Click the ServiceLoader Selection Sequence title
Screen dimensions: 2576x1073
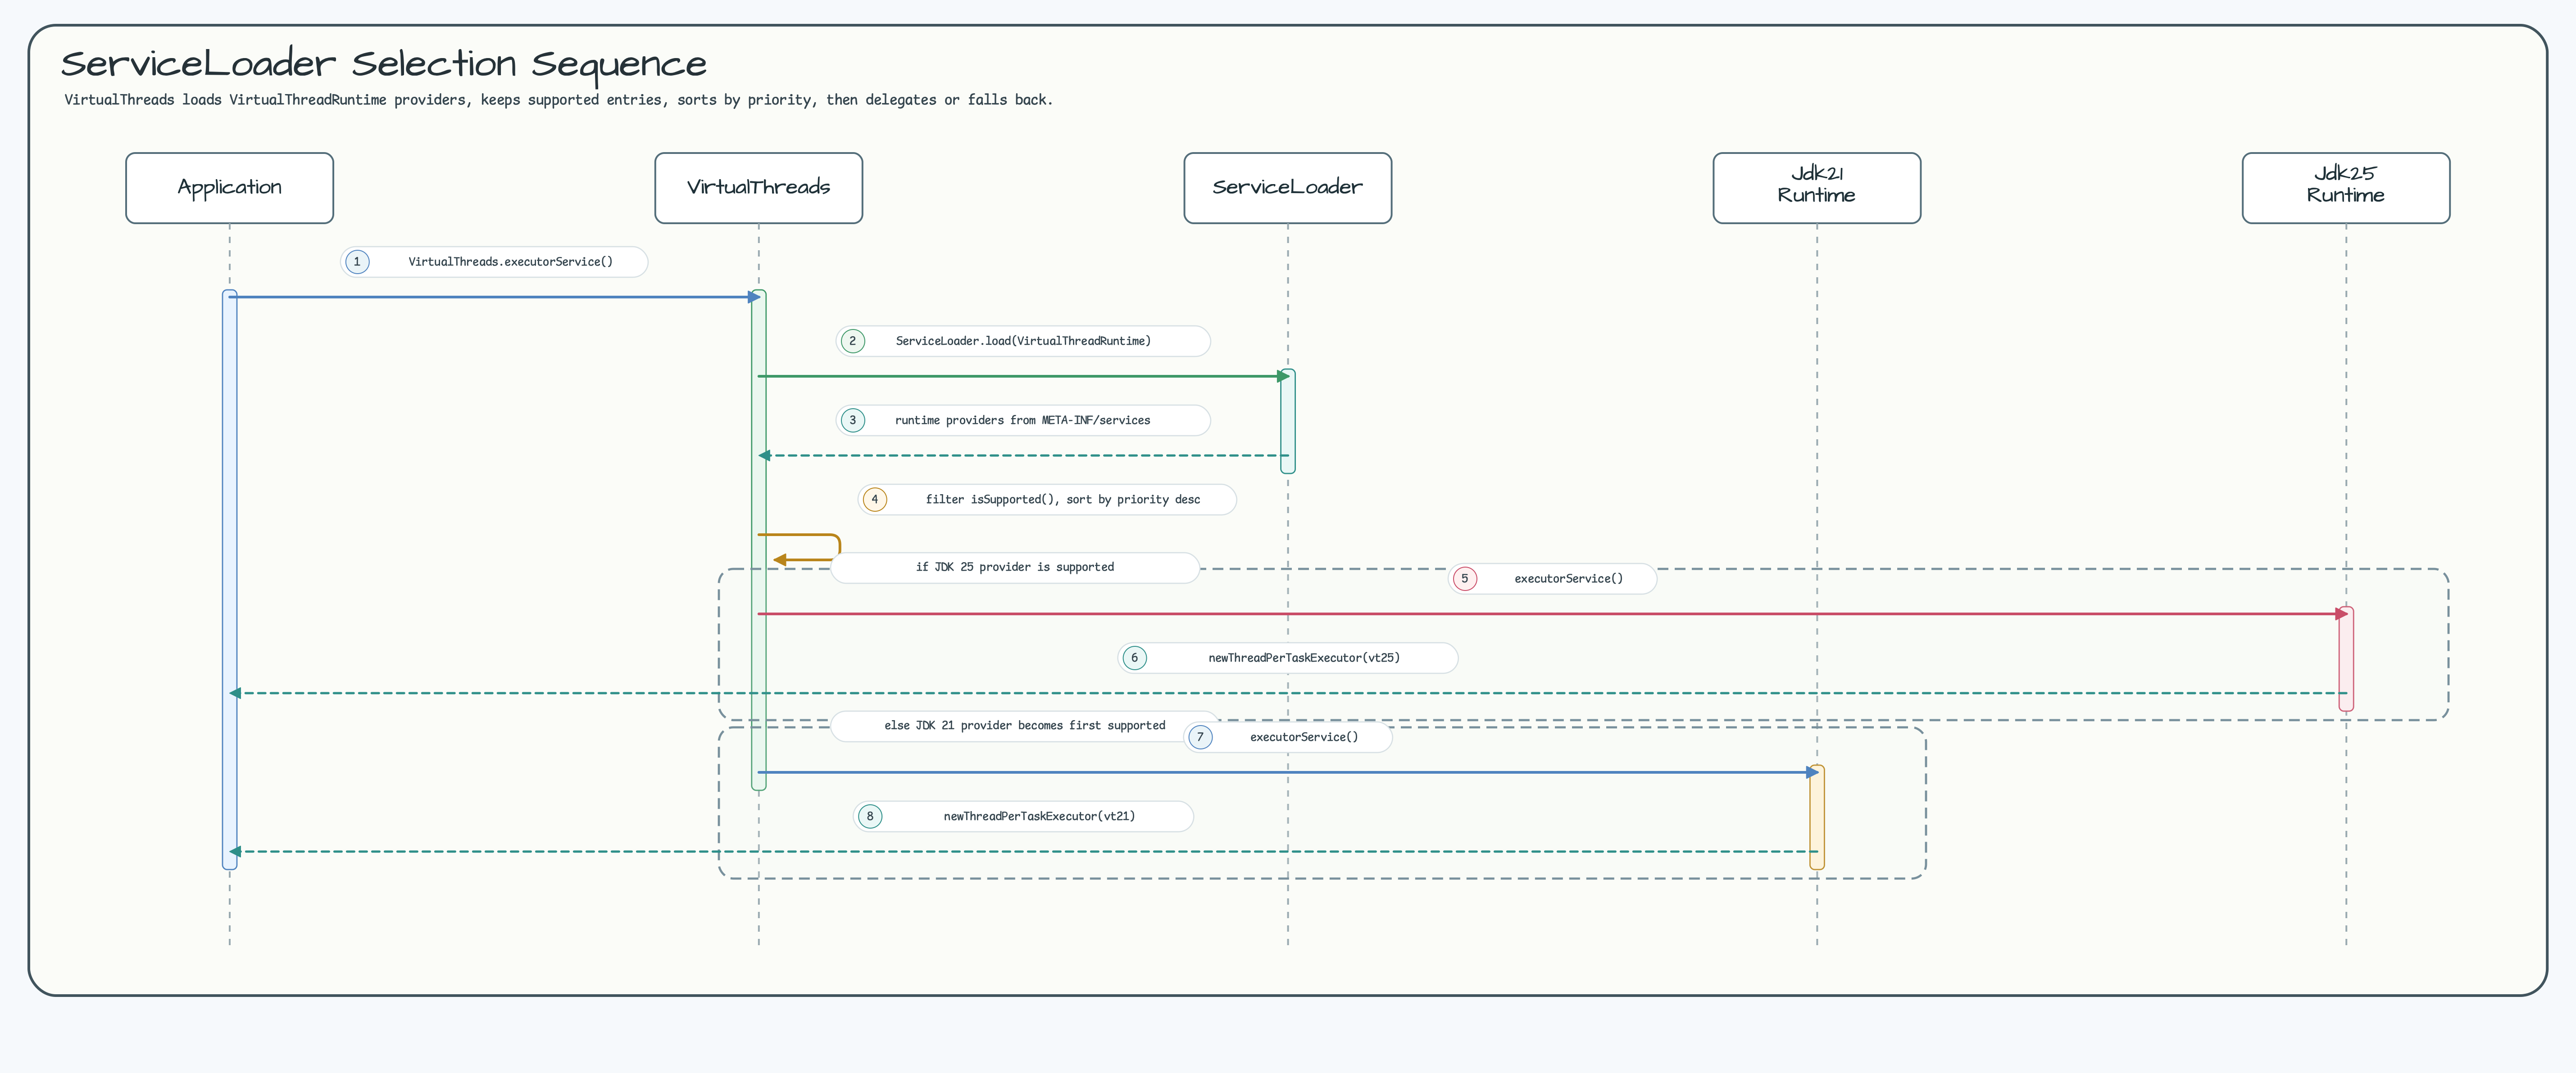pos(384,64)
